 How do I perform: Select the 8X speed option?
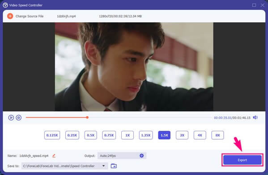tap(217, 135)
